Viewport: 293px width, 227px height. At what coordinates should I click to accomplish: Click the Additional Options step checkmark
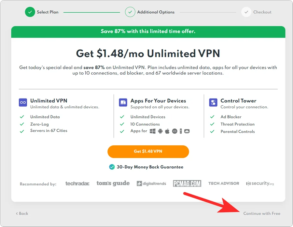[x=130, y=12]
